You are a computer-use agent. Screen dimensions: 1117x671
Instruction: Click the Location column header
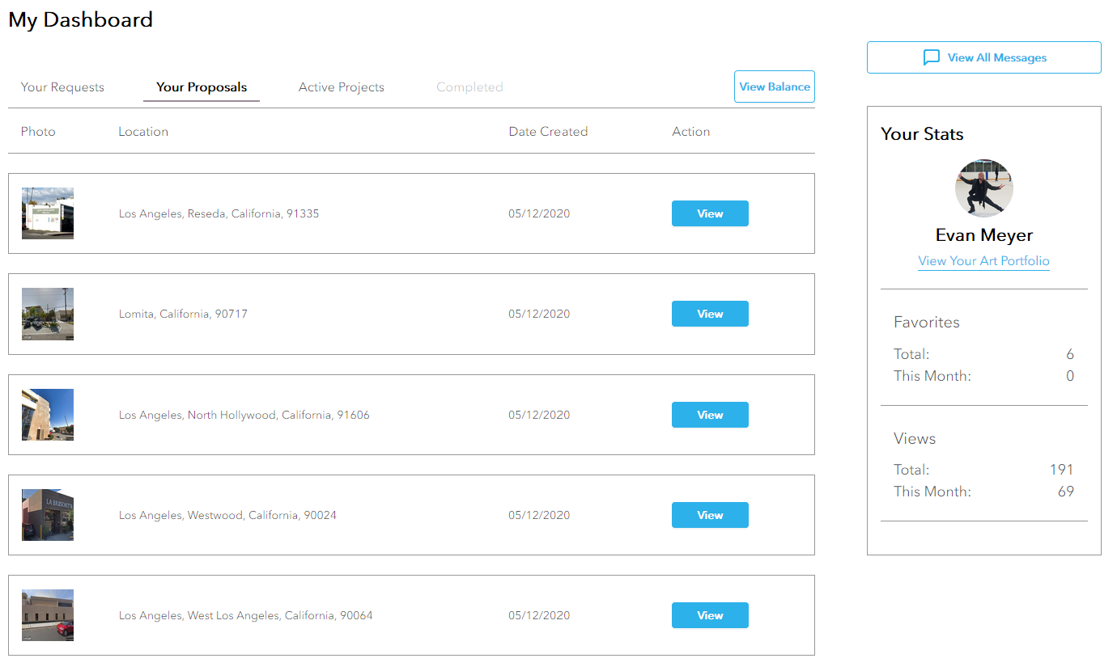point(143,132)
